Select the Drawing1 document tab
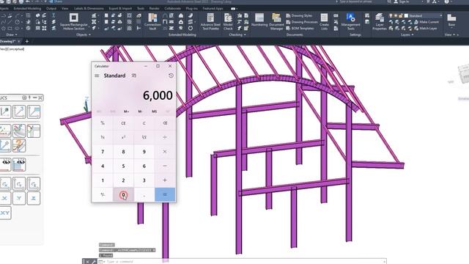Screen dimensions: 469x264 (7, 41)
